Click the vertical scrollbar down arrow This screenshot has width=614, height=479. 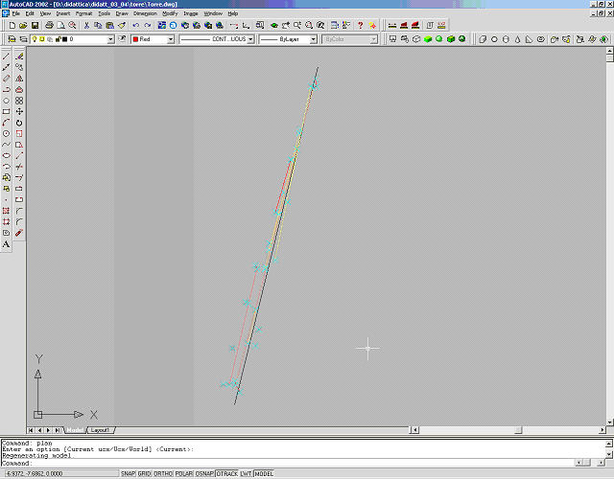coord(610,422)
